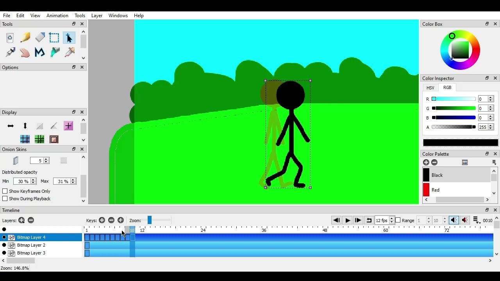This screenshot has width=500, height=281.
Task: Open the Animation menu
Action: point(57,16)
